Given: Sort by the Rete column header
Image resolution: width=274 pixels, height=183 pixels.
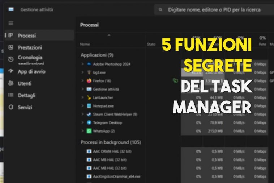Looking at the screenshot, I should 262,44.
